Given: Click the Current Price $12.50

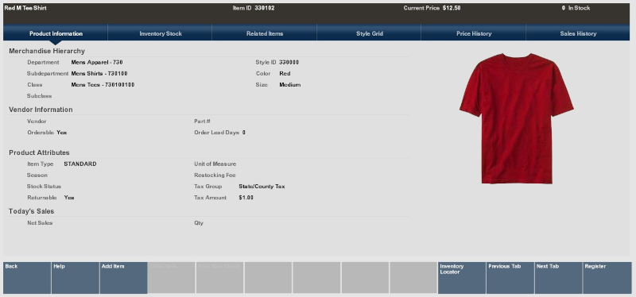Looking at the screenshot, I should coord(452,8).
